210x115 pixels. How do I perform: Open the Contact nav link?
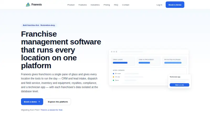coord(126,5)
